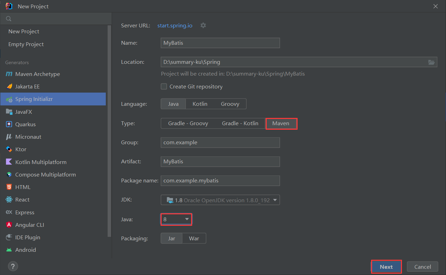Click the Express 'ex' icon
The image size is (446, 275).
coord(9,212)
